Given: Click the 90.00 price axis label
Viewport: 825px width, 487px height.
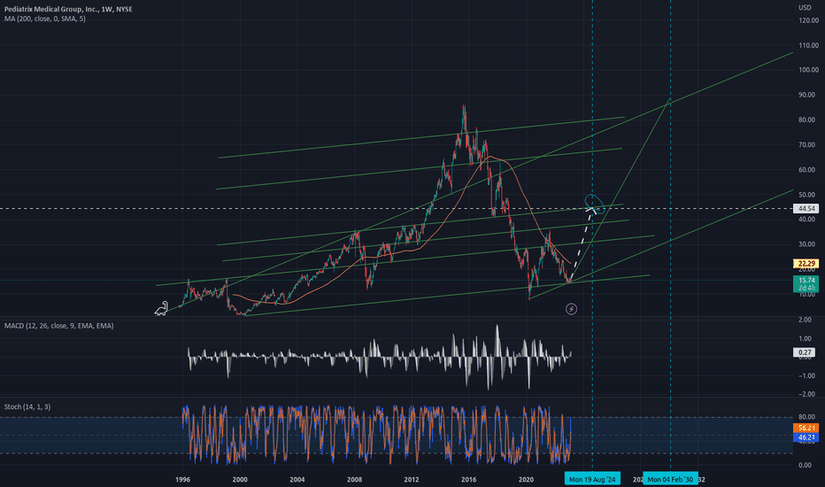Looking at the screenshot, I should (807, 96).
